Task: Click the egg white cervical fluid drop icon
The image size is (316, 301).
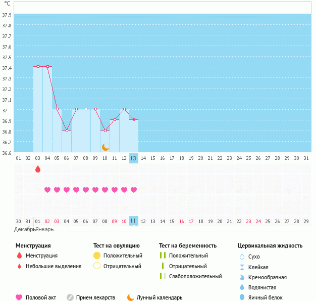Action: (242, 297)
